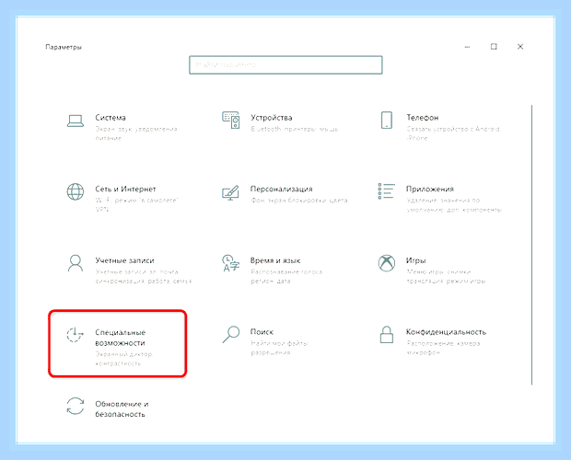Open the Устройства category title
The width and height of the screenshot is (571, 460).
[x=272, y=118]
